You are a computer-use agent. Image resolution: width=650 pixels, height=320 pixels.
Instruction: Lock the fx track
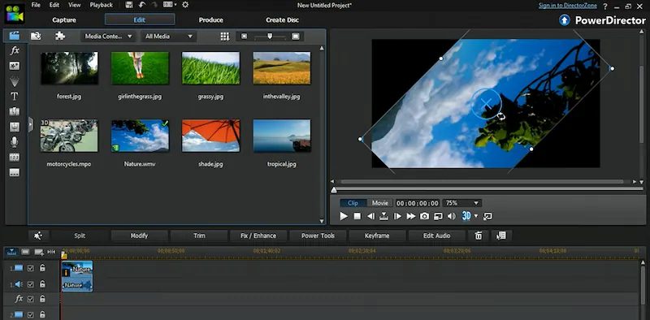tap(42, 298)
